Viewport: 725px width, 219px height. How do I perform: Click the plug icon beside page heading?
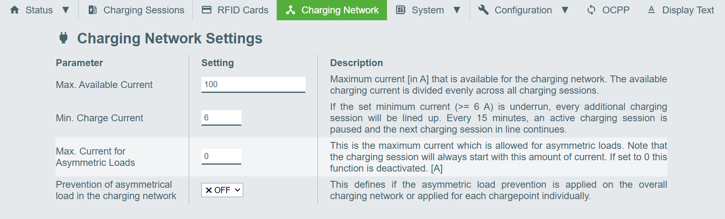click(63, 38)
